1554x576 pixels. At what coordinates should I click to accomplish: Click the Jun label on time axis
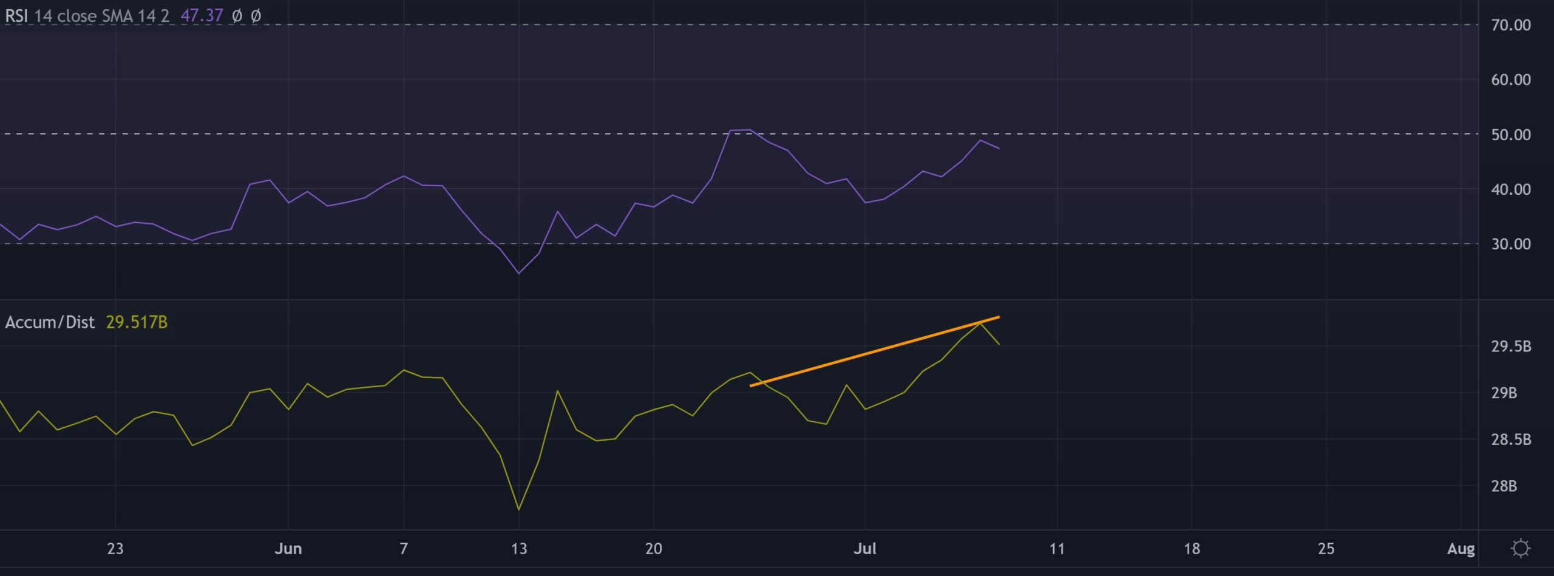[288, 549]
